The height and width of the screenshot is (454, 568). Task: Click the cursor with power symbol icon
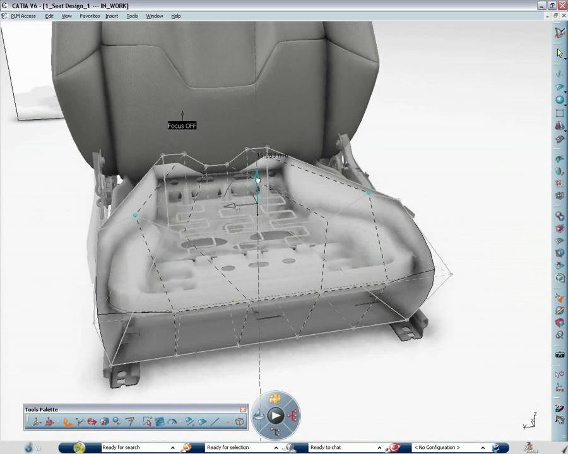(559, 375)
